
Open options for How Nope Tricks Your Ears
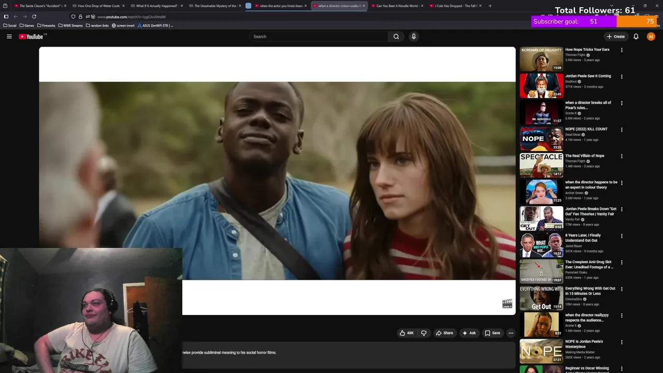(622, 50)
